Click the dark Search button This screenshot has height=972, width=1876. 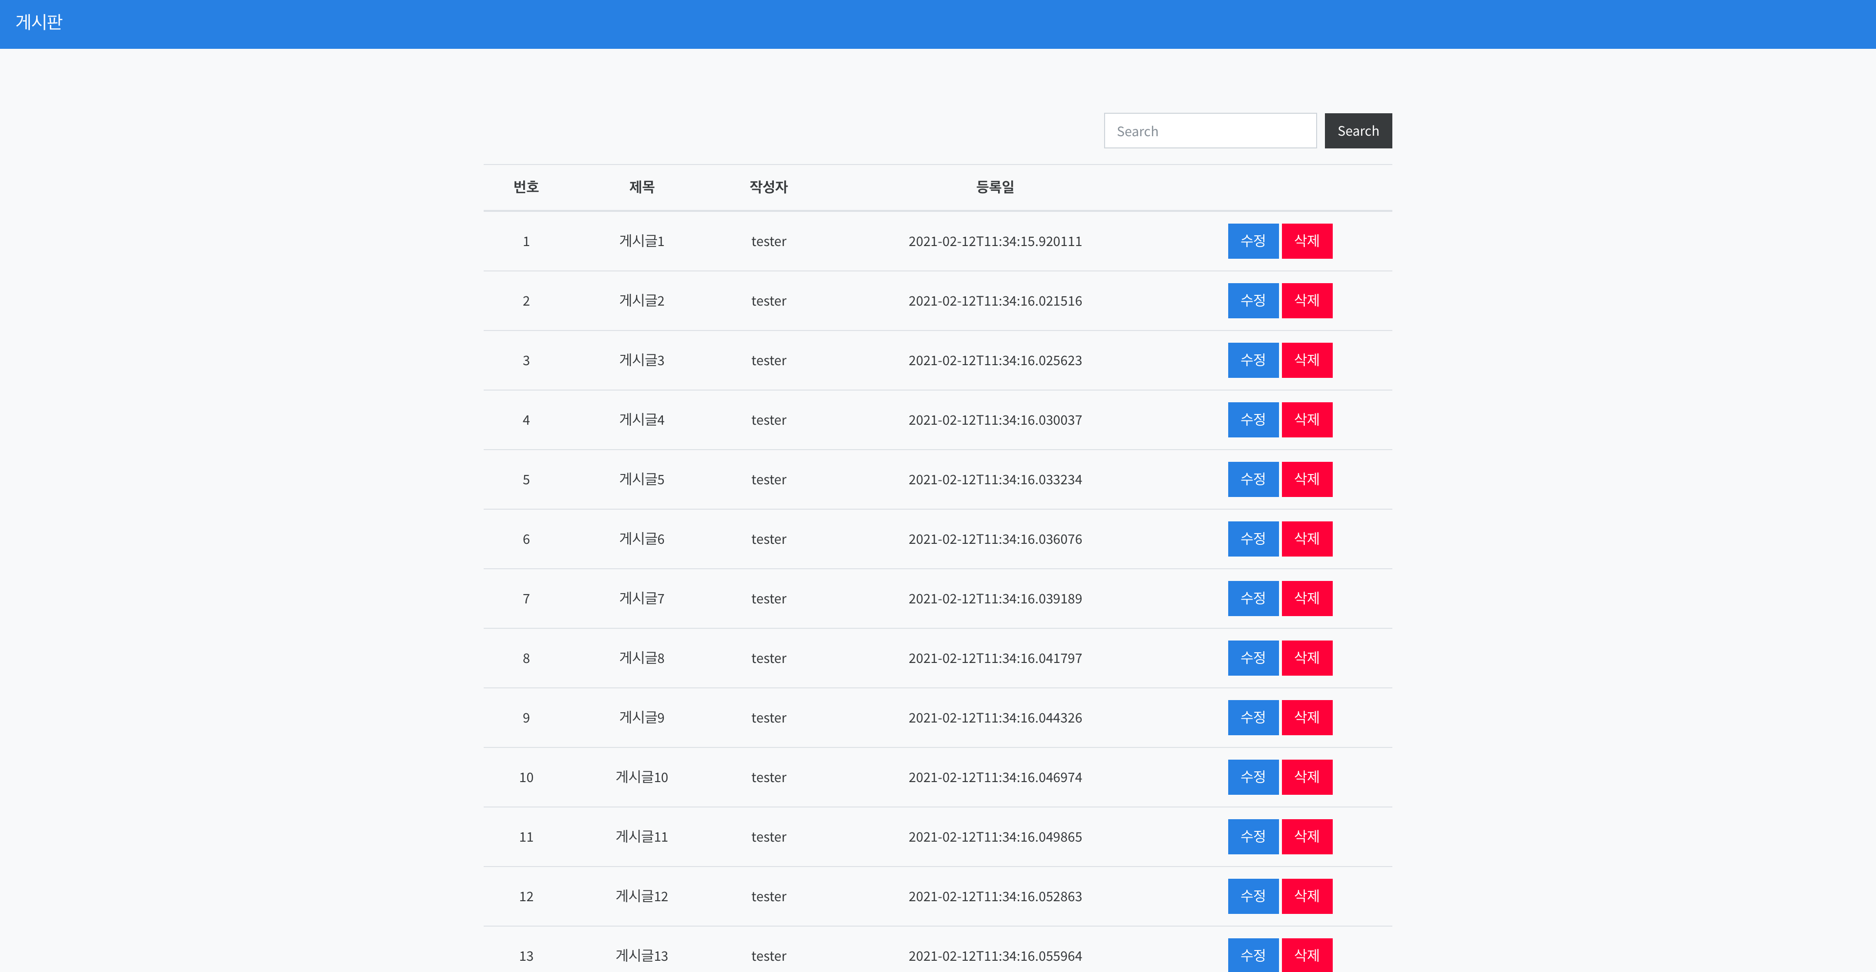(1358, 131)
